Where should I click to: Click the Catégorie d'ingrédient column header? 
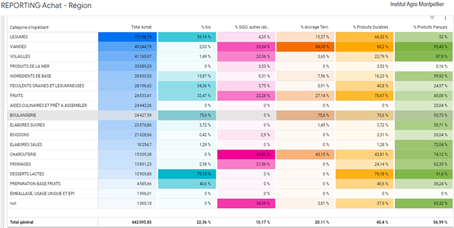29,27
